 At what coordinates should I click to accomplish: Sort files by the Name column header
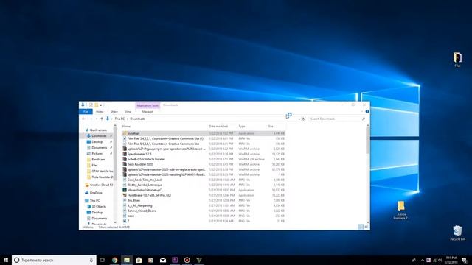[x=126, y=127]
